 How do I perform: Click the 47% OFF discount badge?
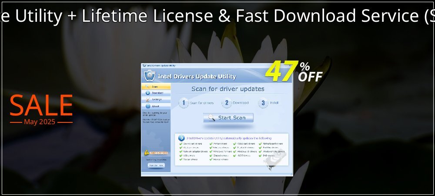[294, 71]
